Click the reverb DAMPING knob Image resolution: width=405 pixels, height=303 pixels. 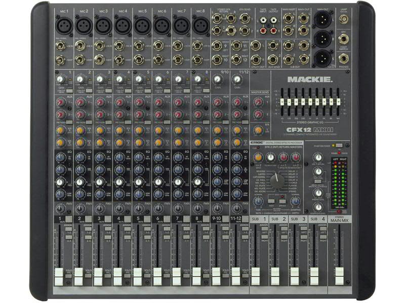click(x=295, y=201)
